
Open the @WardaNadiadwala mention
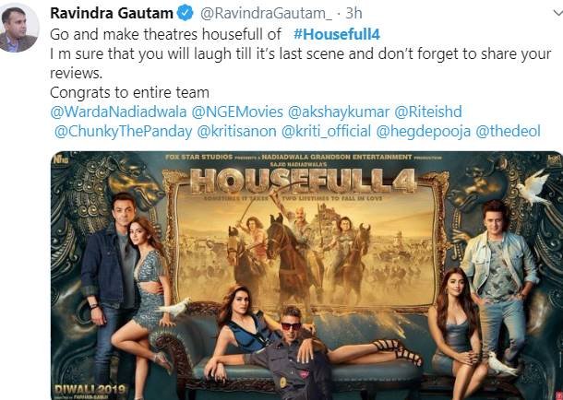click(118, 112)
